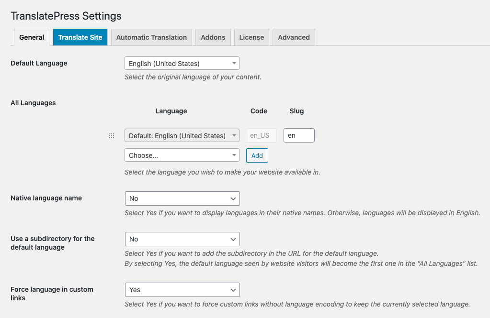490x318 pixels.
Task: Click the Add language button
Action: (257, 155)
